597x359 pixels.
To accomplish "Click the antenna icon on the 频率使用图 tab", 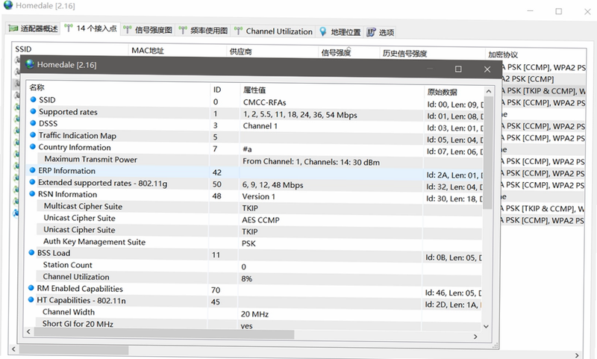I will coord(183,30).
